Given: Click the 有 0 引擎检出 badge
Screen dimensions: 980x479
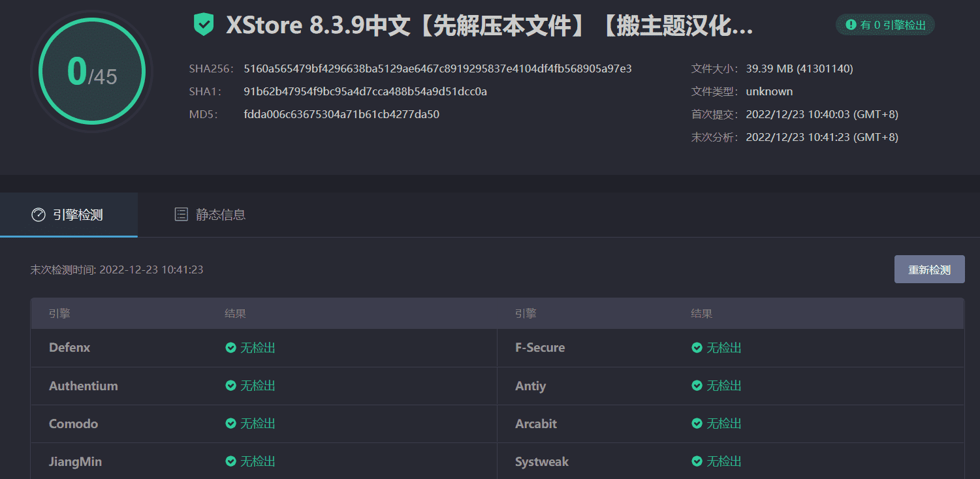Looking at the screenshot, I should (x=885, y=25).
